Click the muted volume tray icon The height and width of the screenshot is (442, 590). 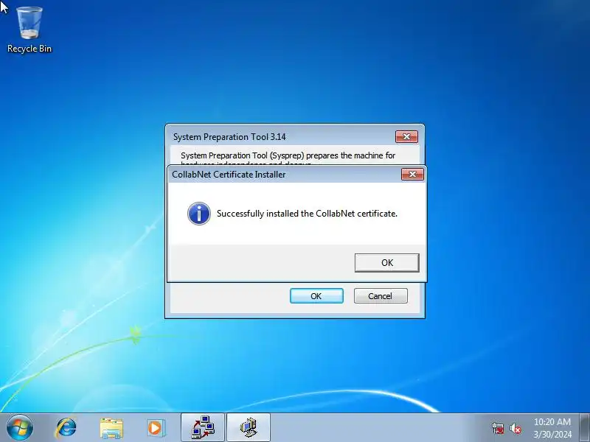coord(515,428)
